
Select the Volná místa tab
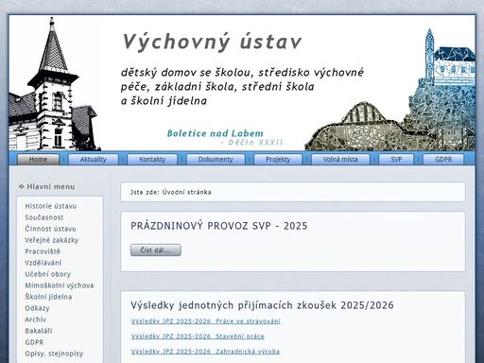coord(340,160)
